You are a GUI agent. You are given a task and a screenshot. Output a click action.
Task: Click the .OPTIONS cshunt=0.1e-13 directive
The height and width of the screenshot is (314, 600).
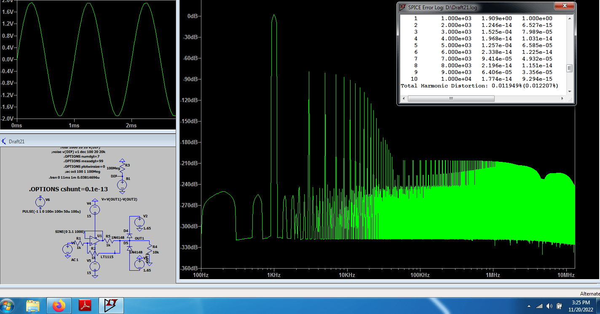pyautogui.click(x=68, y=189)
